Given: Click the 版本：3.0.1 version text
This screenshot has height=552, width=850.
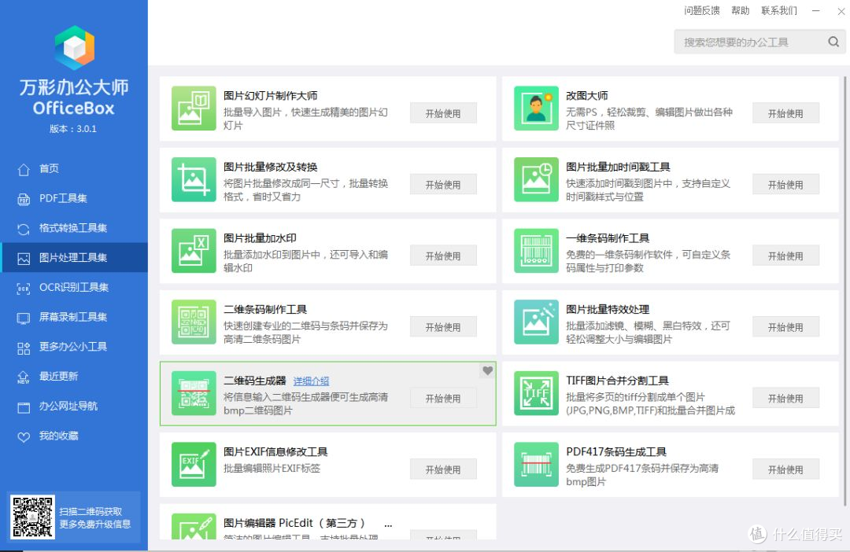Looking at the screenshot, I should click(x=73, y=129).
